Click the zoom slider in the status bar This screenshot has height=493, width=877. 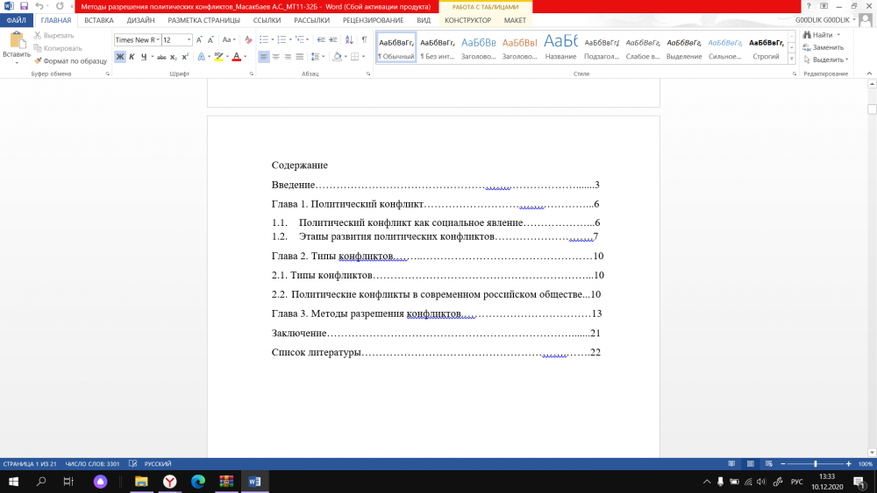(816, 463)
